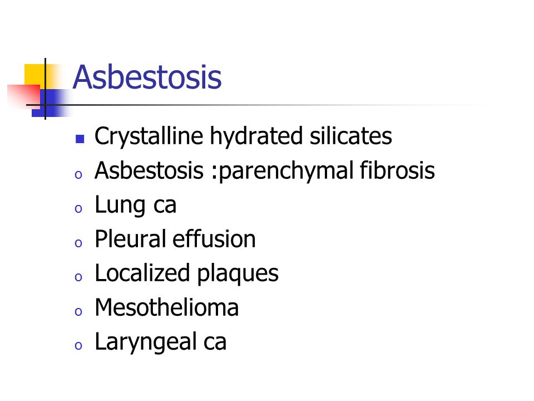Viewport: 534px width, 401px height.
Task: Click the circle bullet beside parenchymal fibrosis
Action: click(x=78, y=175)
